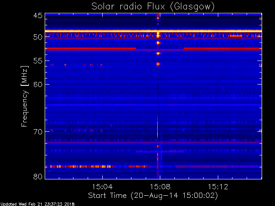Click the 'Solar radio Flux (Glasgow)' title
The width and height of the screenshot is (275, 206).
153,7
